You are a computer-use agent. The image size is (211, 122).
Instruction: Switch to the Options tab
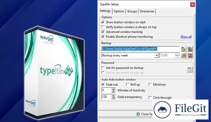pyautogui.click(x=119, y=11)
